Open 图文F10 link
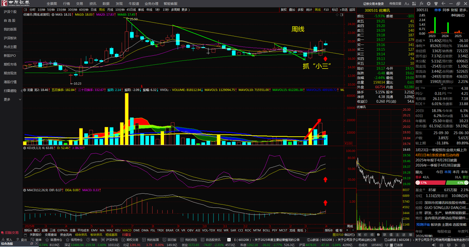The height and width of the screenshot is (247, 469). [338, 235]
